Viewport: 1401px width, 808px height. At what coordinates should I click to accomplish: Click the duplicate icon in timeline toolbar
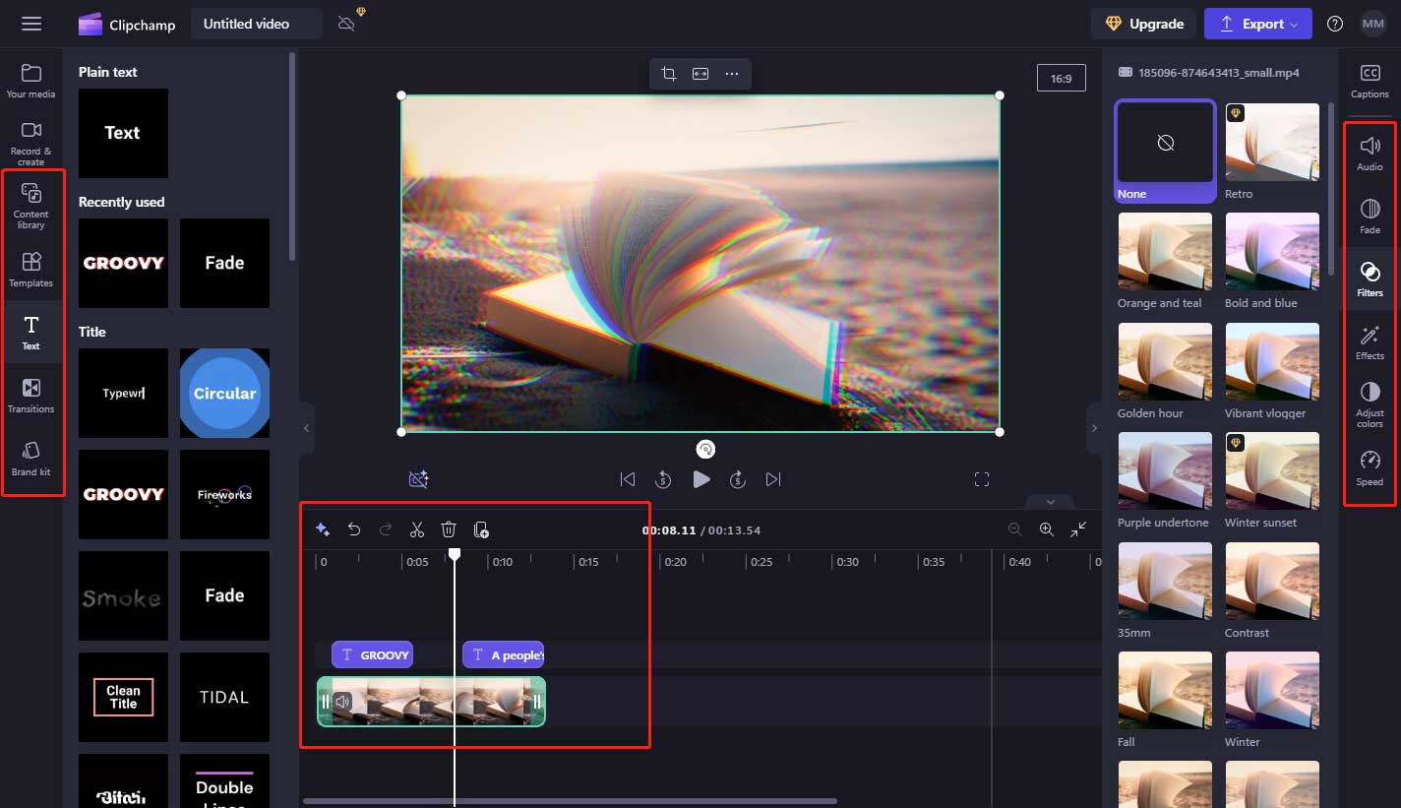click(481, 529)
